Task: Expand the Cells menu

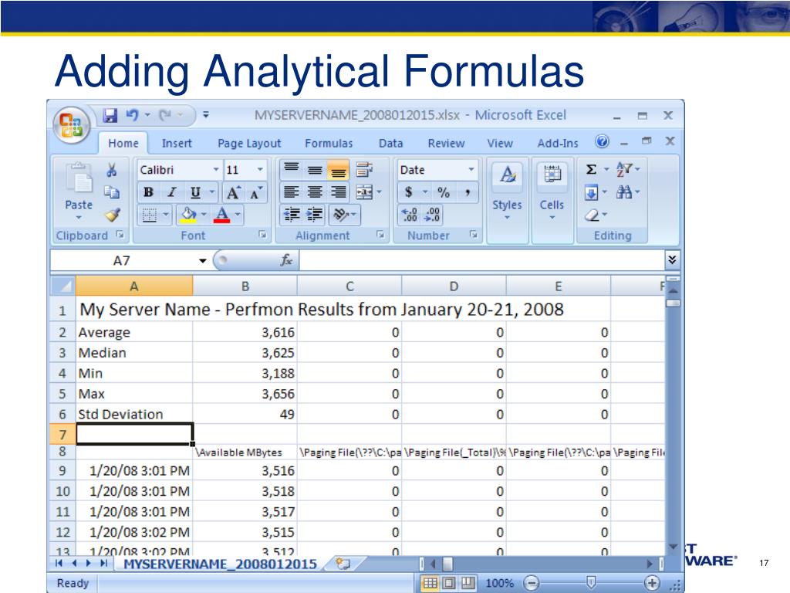Action: pos(552,218)
